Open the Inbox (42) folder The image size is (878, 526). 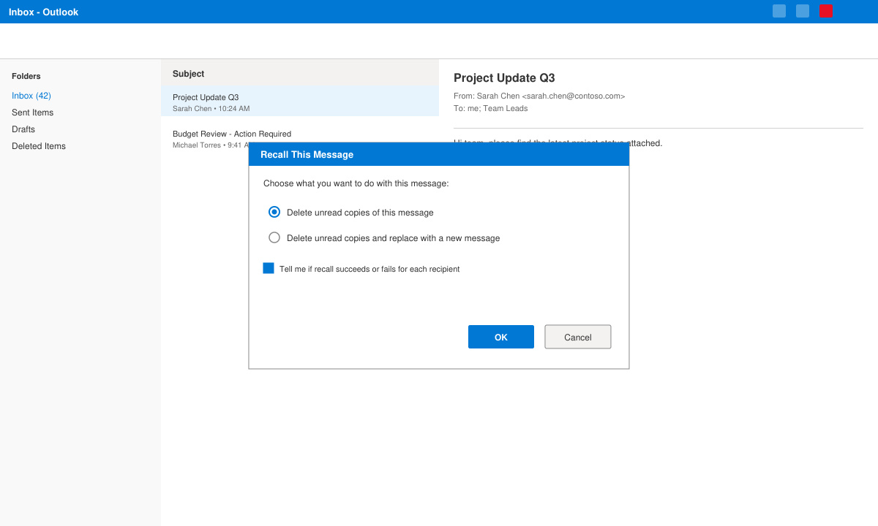(x=31, y=96)
